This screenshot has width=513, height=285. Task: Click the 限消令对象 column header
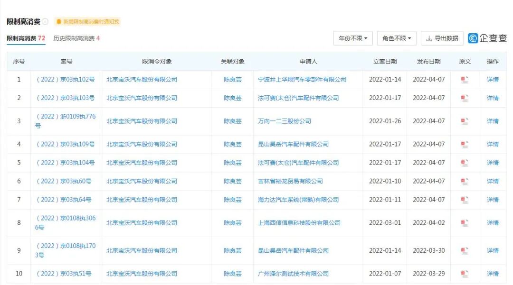[157, 61]
